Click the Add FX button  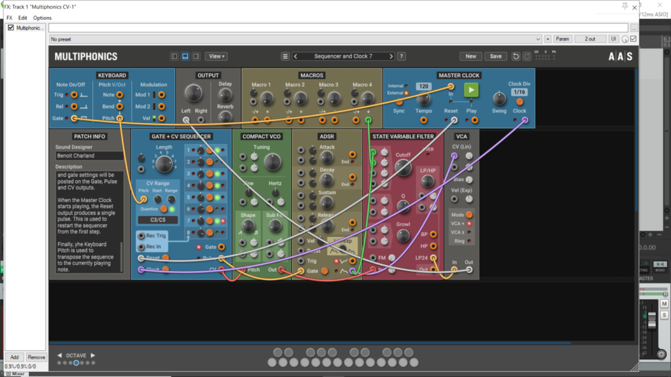[14, 357]
